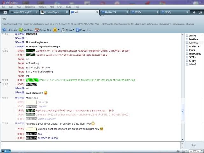Expand the smiley dropdown arrow
Viewport: 204px width, 153px height.
pos(59,30)
